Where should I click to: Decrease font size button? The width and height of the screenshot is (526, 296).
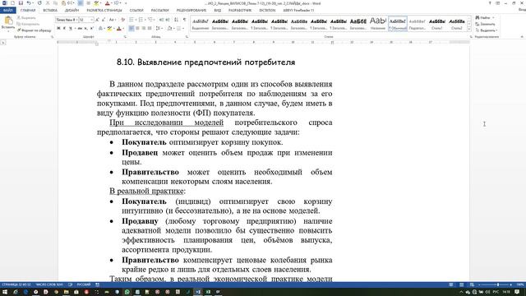[104, 20]
